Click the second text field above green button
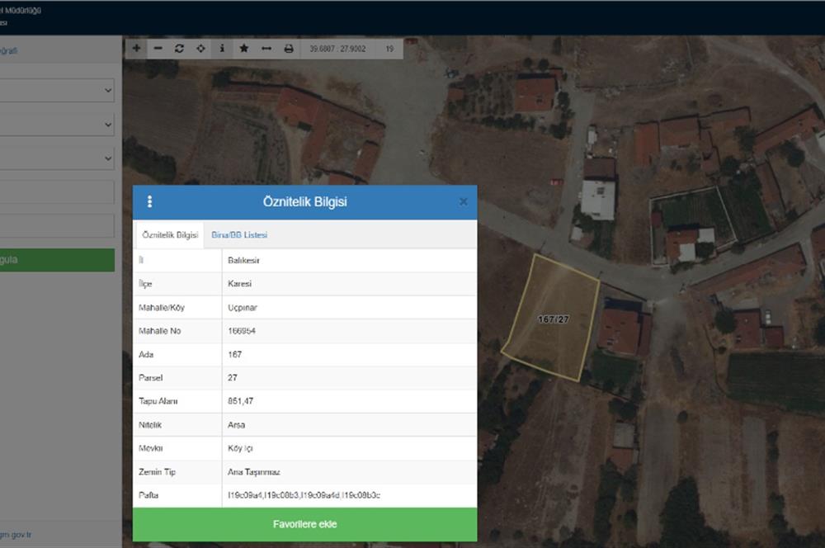 pyautogui.click(x=56, y=226)
